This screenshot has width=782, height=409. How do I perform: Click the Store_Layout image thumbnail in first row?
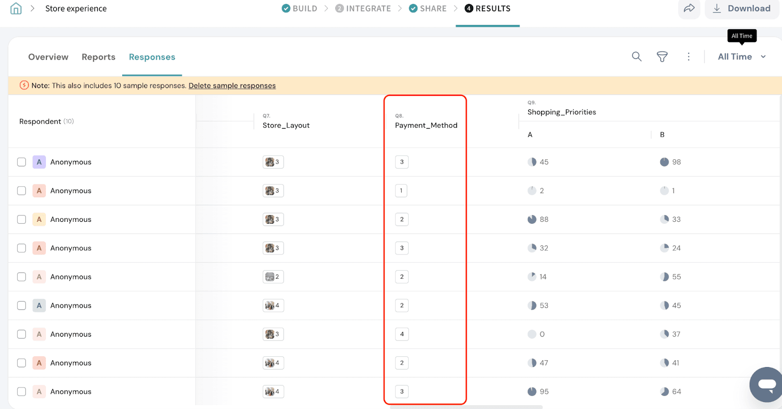click(x=269, y=162)
